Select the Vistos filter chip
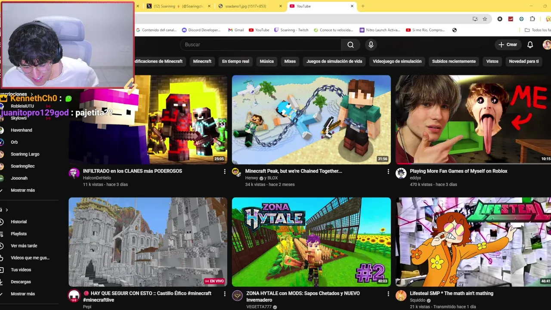The width and height of the screenshot is (551, 310). (492, 61)
